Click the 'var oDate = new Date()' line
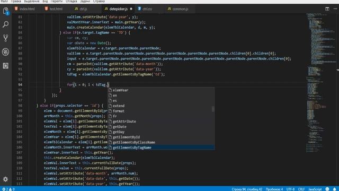Viewport: 339px width, 191px height. [89, 43]
